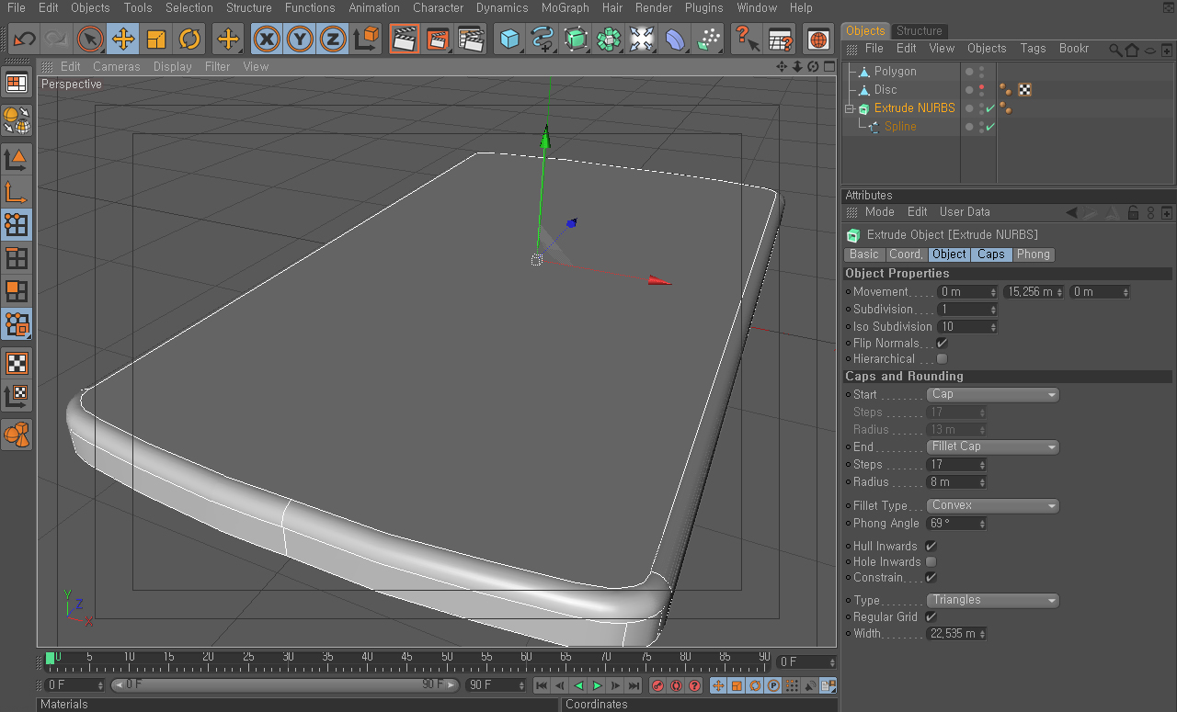Collapse the Extrude NURBS tree item
This screenshot has width=1177, height=712.
tap(851, 108)
